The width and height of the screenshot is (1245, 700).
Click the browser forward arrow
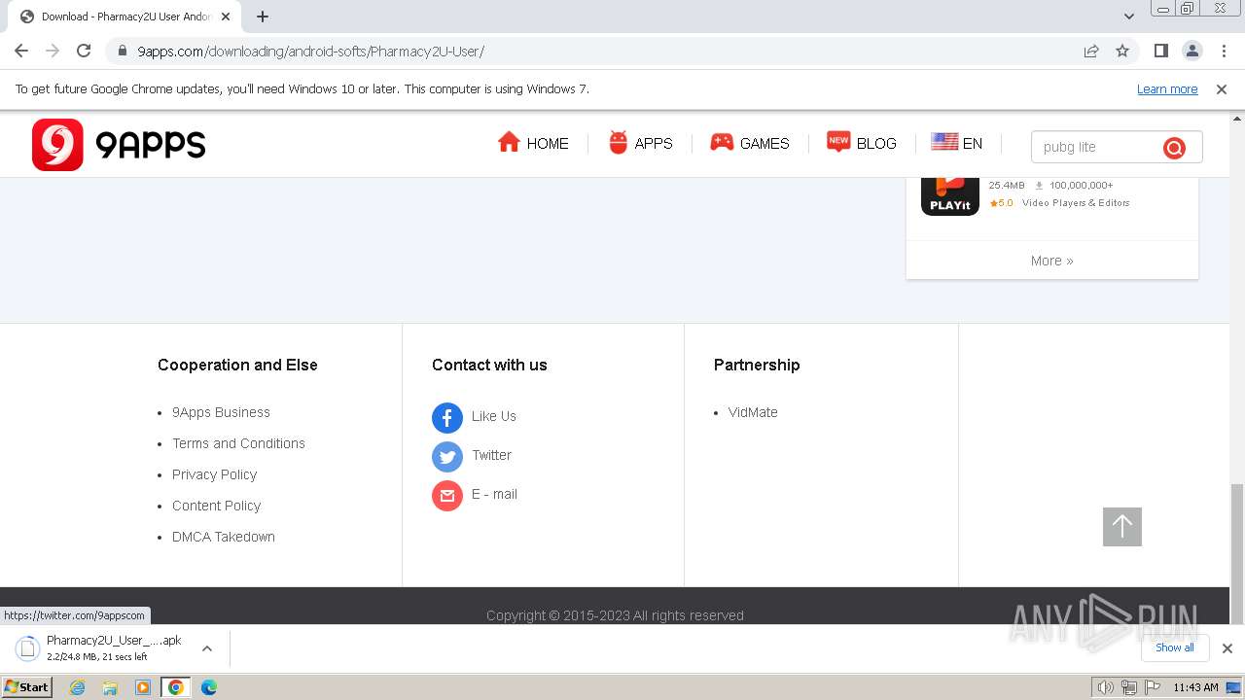(x=53, y=51)
